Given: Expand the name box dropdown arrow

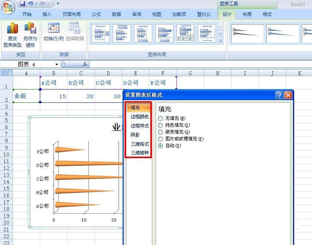Looking at the screenshot, I should click(57, 64).
